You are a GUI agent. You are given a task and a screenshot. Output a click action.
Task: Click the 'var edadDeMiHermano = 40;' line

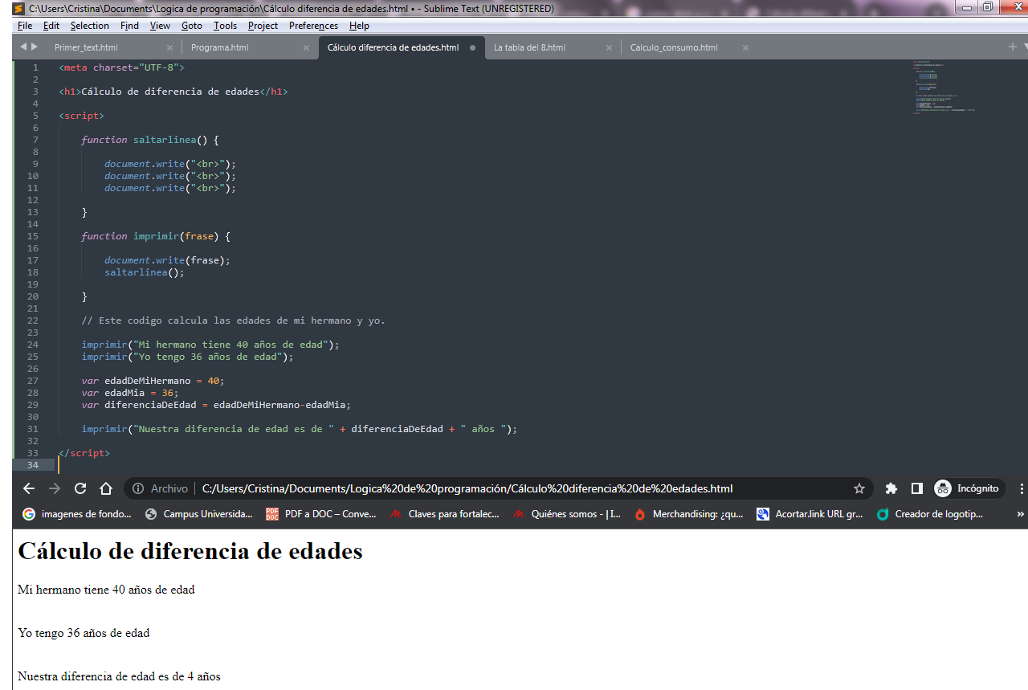click(x=153, y=381)
